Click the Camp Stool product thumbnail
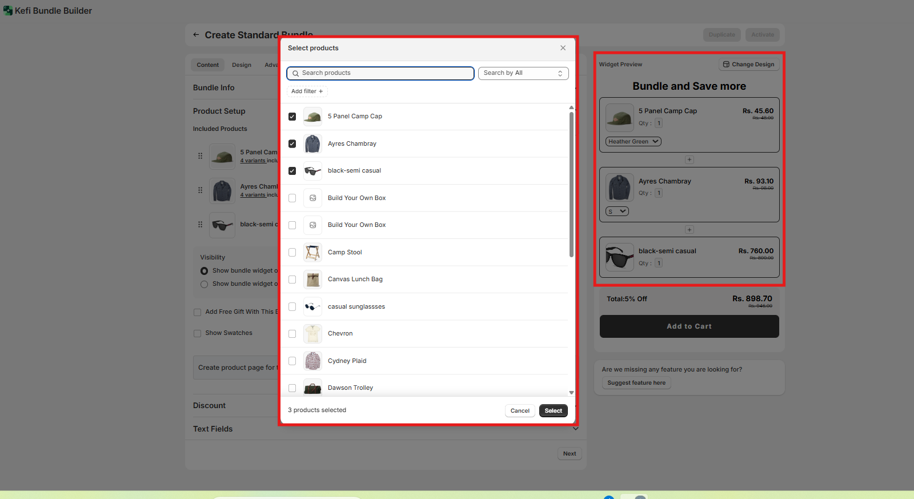914x499 pixels. pos(312,252)
